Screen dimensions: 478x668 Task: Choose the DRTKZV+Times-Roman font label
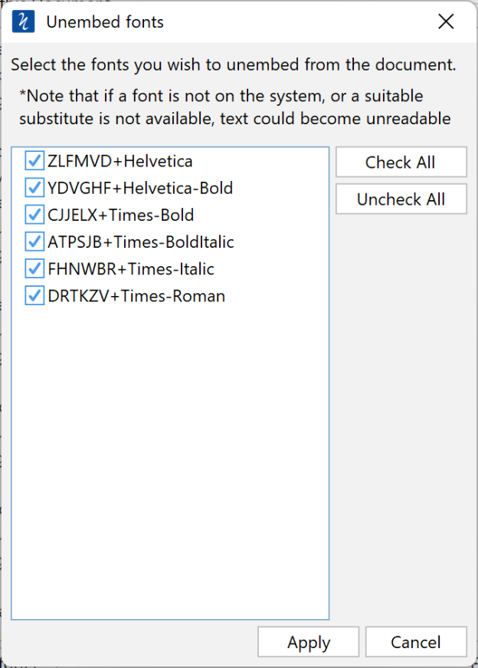coord(136,295)
